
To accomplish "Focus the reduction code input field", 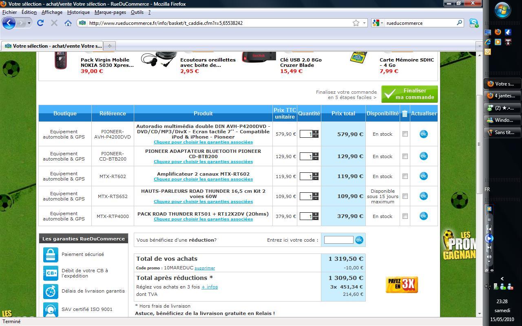I will click(338, 240).
